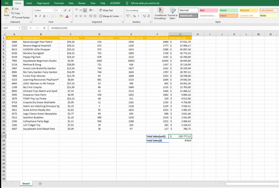Increase decimal places
This screenshot has width=279, height=188.
(144, 16)
